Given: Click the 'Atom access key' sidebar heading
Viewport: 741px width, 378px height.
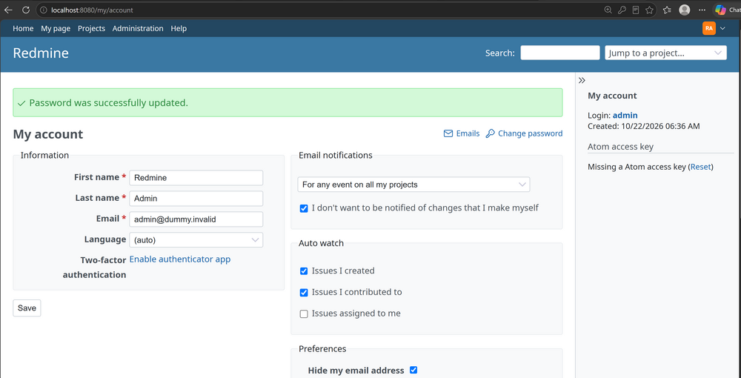Looking at the screenshot, I should coord(620,147).
